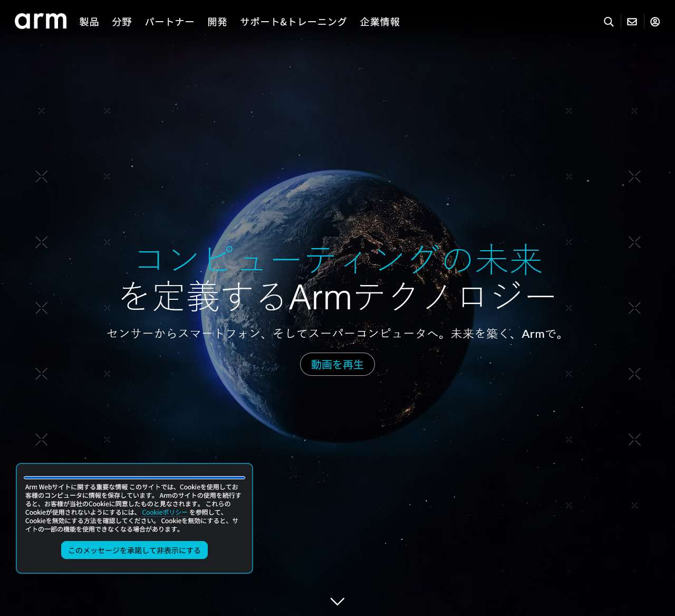Open the search magnifier icon
This screenshot has width=675, height=616.
tap(609, 22)
